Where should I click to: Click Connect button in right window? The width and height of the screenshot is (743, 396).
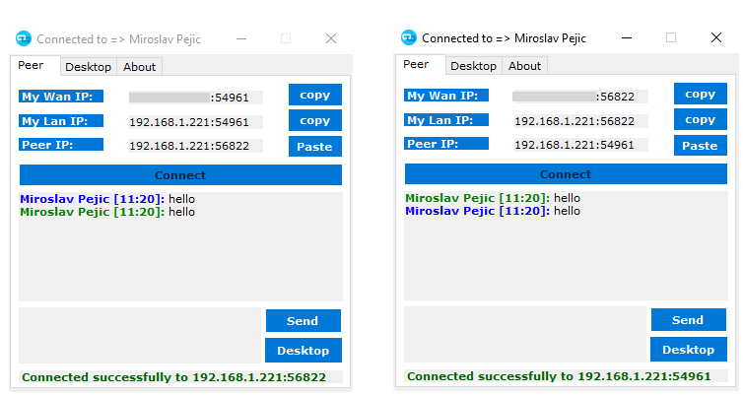(566, 174)
